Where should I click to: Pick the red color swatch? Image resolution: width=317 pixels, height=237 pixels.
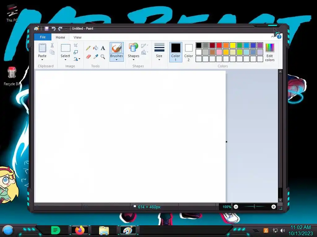click(x=219, y=45)
